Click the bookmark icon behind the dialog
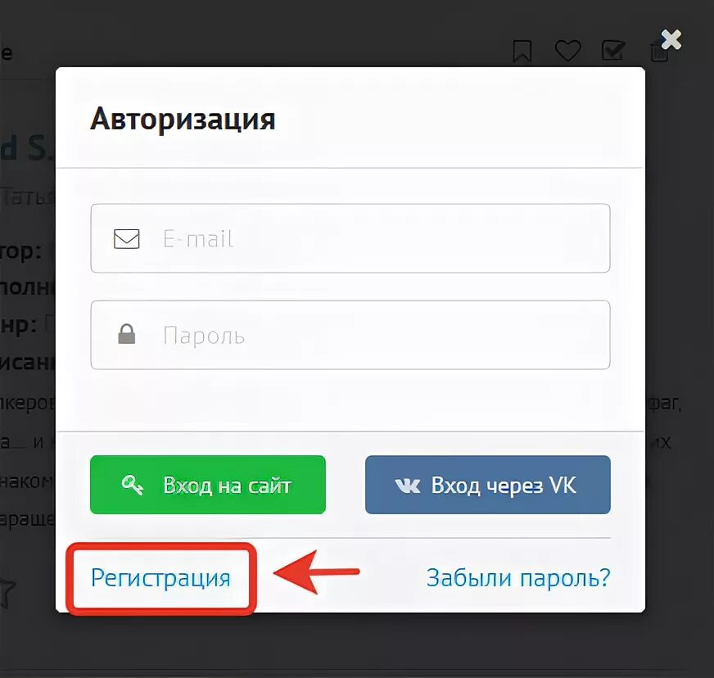This screenshot has width=714, height=678. tap(522, 51)
